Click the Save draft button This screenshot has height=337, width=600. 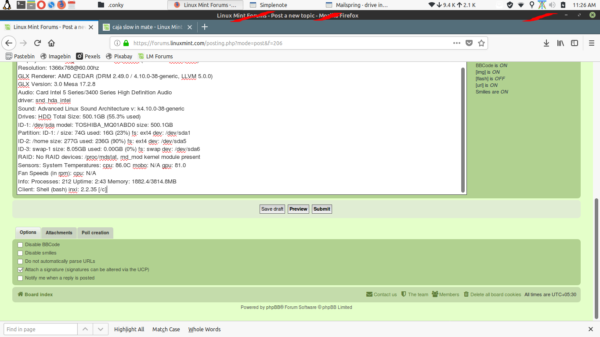pyautogui.click(x=272, y=209)
